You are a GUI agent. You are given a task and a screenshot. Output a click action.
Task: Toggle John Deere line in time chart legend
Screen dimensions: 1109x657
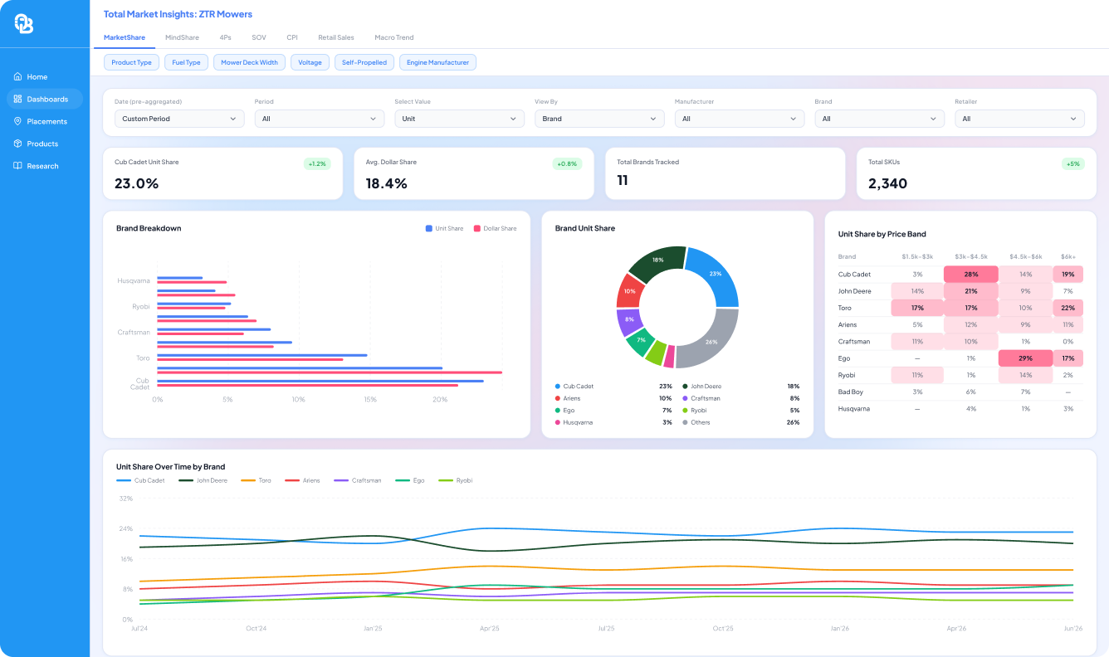tap(203, 480)
